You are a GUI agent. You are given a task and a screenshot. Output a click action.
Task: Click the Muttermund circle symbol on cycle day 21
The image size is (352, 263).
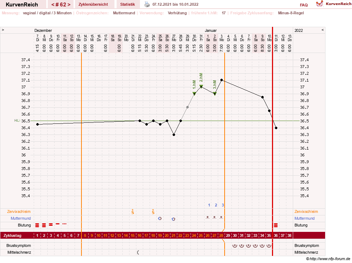click(x=173, y=219)
